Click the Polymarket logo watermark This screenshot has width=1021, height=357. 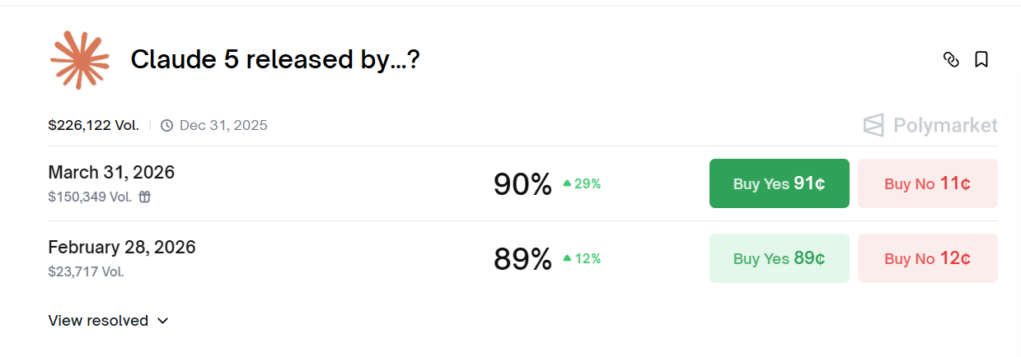coord(930,125)
